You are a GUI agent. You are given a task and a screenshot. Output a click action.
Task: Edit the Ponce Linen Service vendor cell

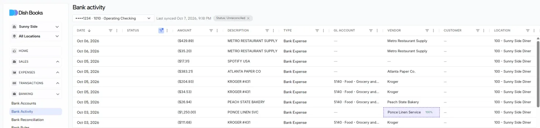click(411, 112)
